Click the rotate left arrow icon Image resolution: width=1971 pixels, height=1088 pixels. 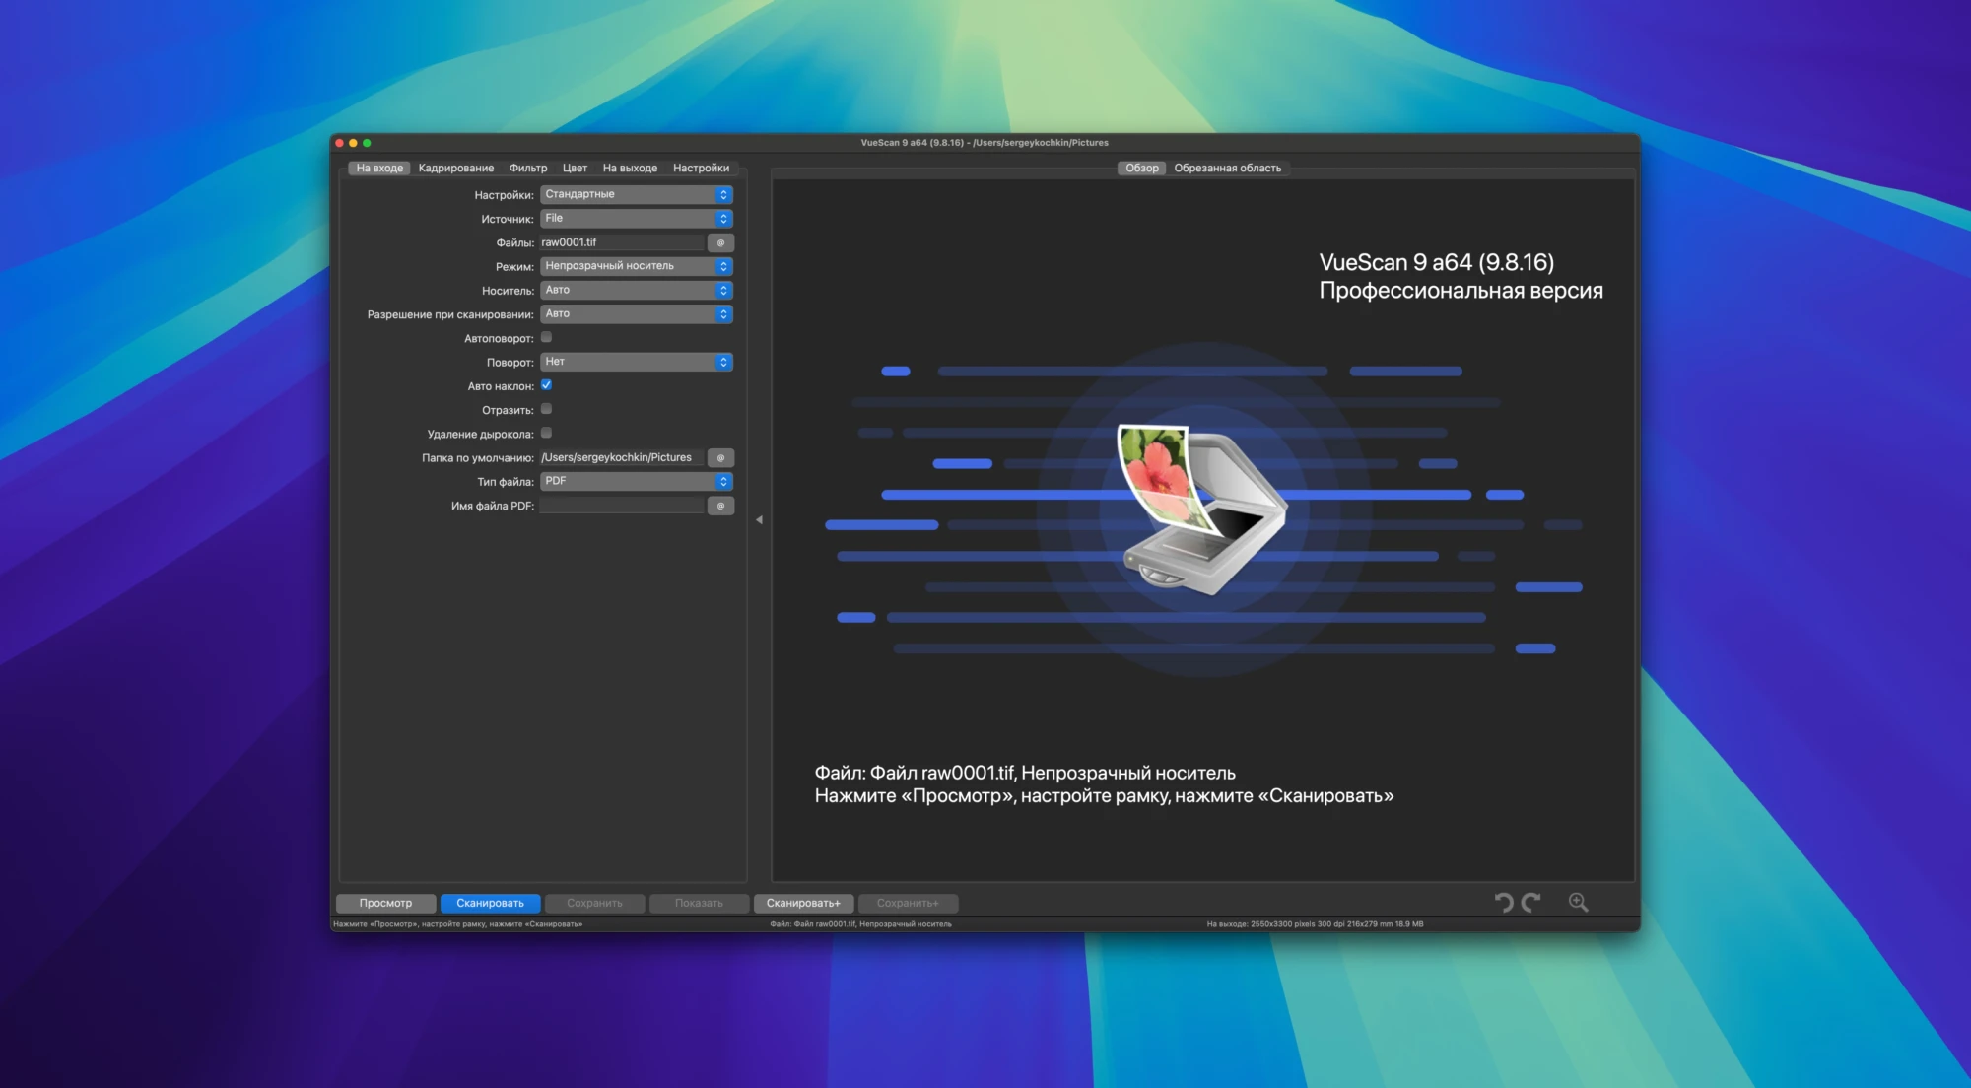[x=1503, y=902]
